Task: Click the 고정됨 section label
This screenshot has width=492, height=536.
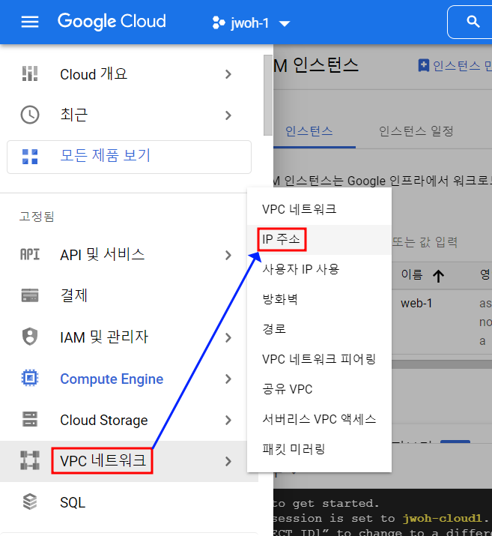Action: click(x=37, y=217)
